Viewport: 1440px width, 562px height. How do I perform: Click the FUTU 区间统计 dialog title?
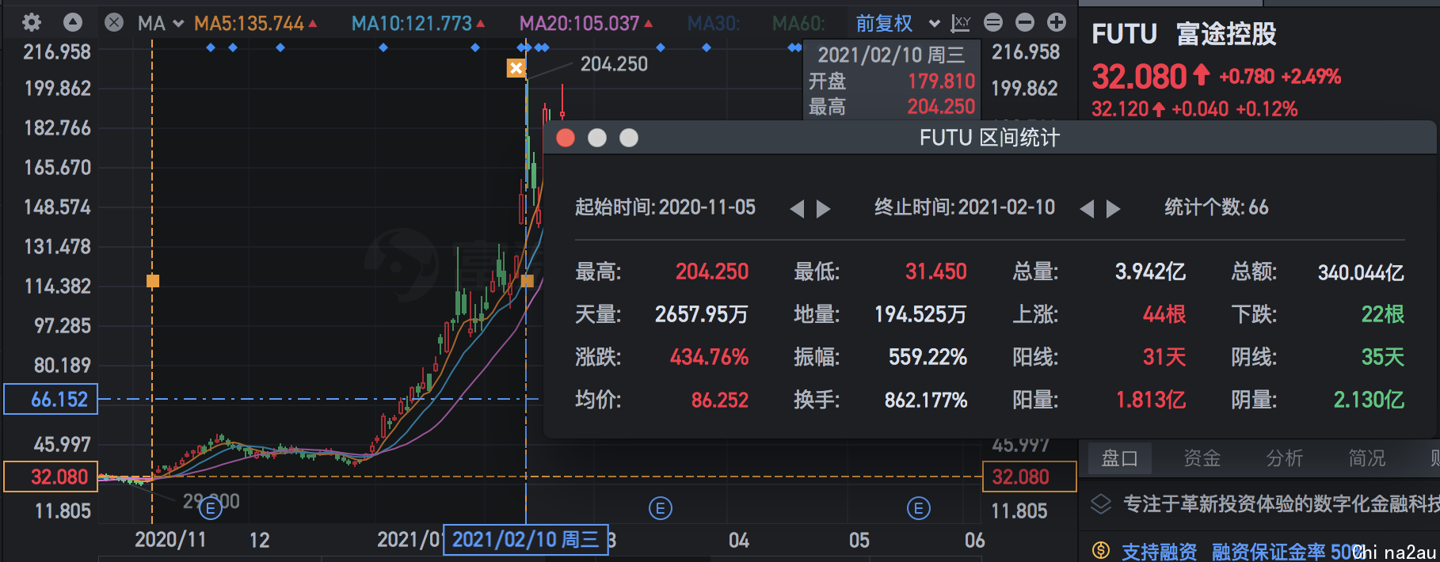click(989, 139)
